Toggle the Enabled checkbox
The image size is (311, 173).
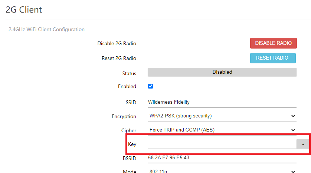click(x=151, y=86)
